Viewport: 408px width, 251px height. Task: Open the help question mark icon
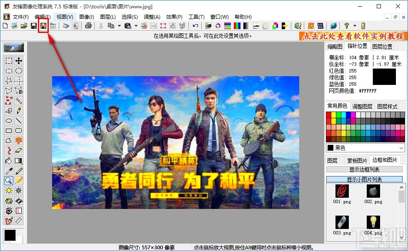[347, 26]
